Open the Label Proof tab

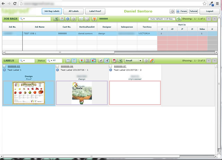[95, 11]
